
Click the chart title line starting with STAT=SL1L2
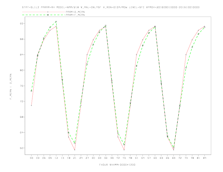point(111,7)
